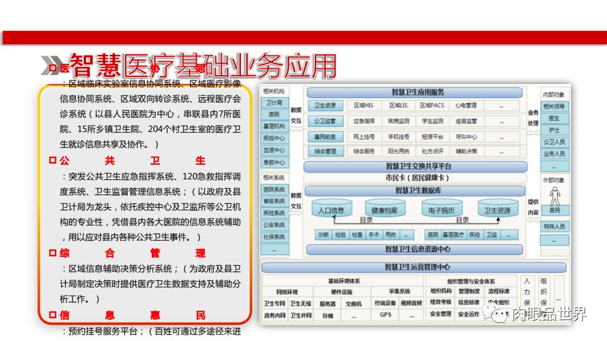
Task: Click the 学生监测 cell
Action: coord(432,121)
